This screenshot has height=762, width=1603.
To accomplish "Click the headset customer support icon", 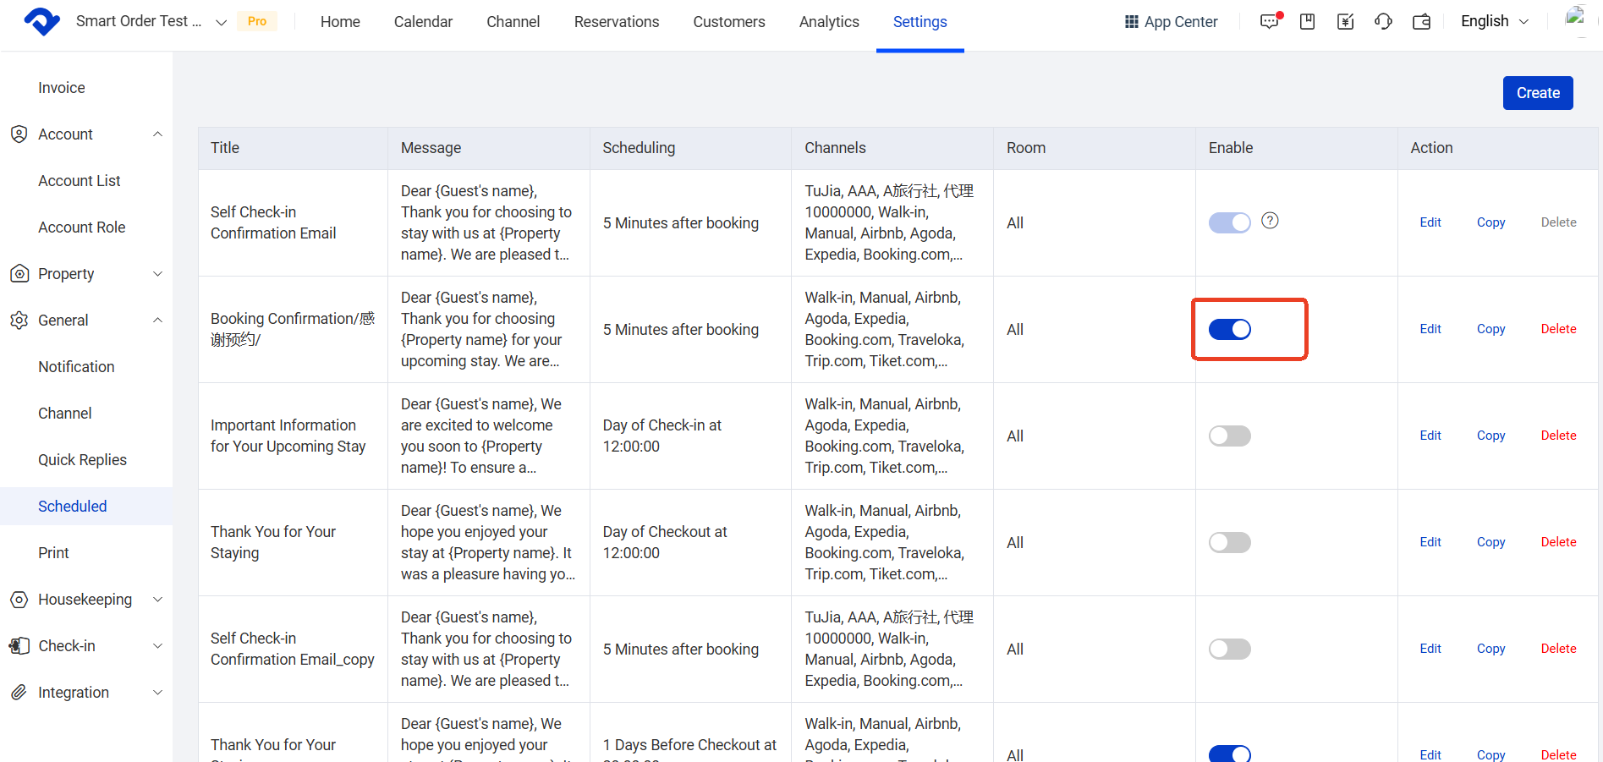I will tap(1383, 22).
